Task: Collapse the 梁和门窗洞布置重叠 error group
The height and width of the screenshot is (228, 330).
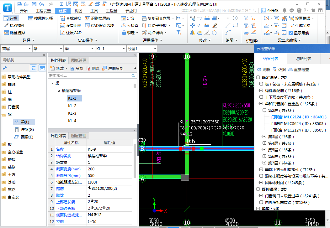Action: coord(261,104)
